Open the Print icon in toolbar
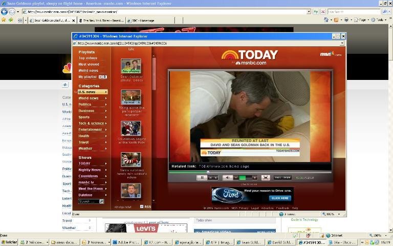393x246 pixels. point(346,19)
